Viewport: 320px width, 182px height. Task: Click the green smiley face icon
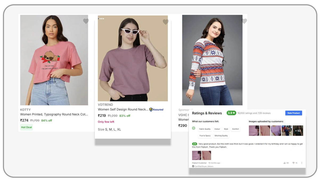[194, 128]
